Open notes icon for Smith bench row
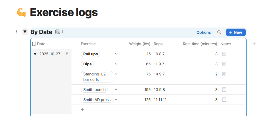263x116 pixels. point(224,90)
